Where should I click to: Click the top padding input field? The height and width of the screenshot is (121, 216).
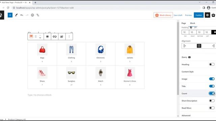click(x=185, y=32)
